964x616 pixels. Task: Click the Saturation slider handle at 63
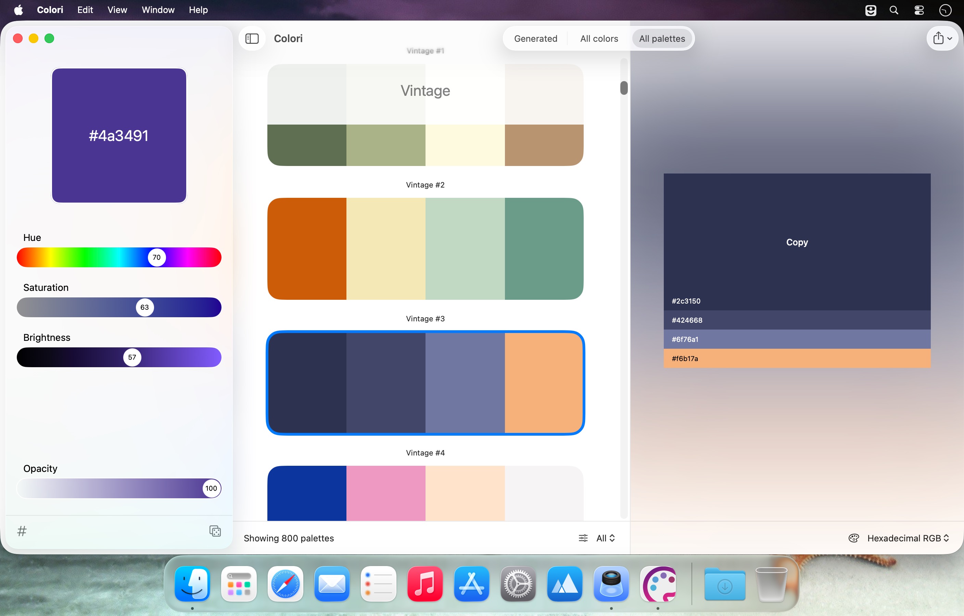click(x=145, y=307)
